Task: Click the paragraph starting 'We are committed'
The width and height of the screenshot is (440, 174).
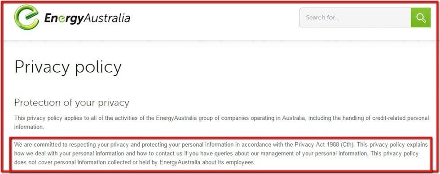Action: tap(221, 153)
